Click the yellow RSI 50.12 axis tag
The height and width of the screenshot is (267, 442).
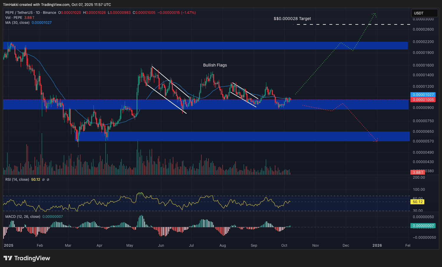[418, 202]
